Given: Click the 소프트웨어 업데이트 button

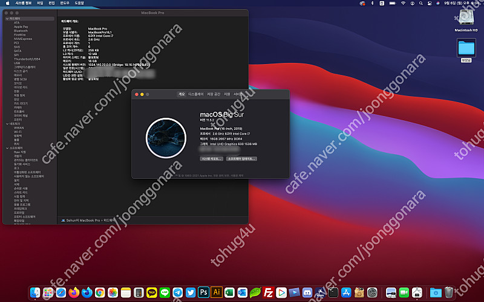Looking at the screenshot, I should (241, 159).
